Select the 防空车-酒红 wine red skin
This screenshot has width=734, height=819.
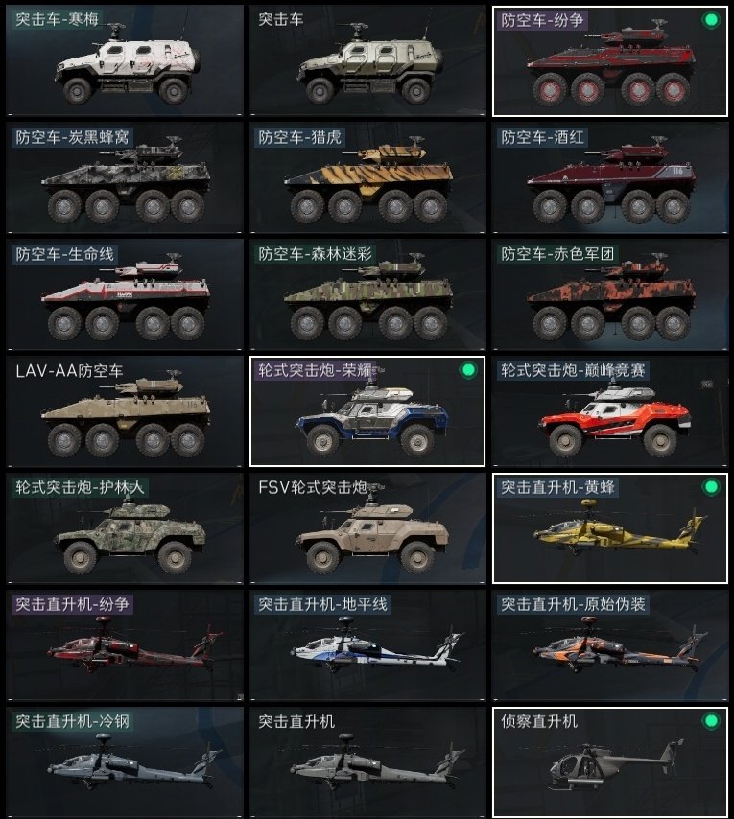pos(610,177)
